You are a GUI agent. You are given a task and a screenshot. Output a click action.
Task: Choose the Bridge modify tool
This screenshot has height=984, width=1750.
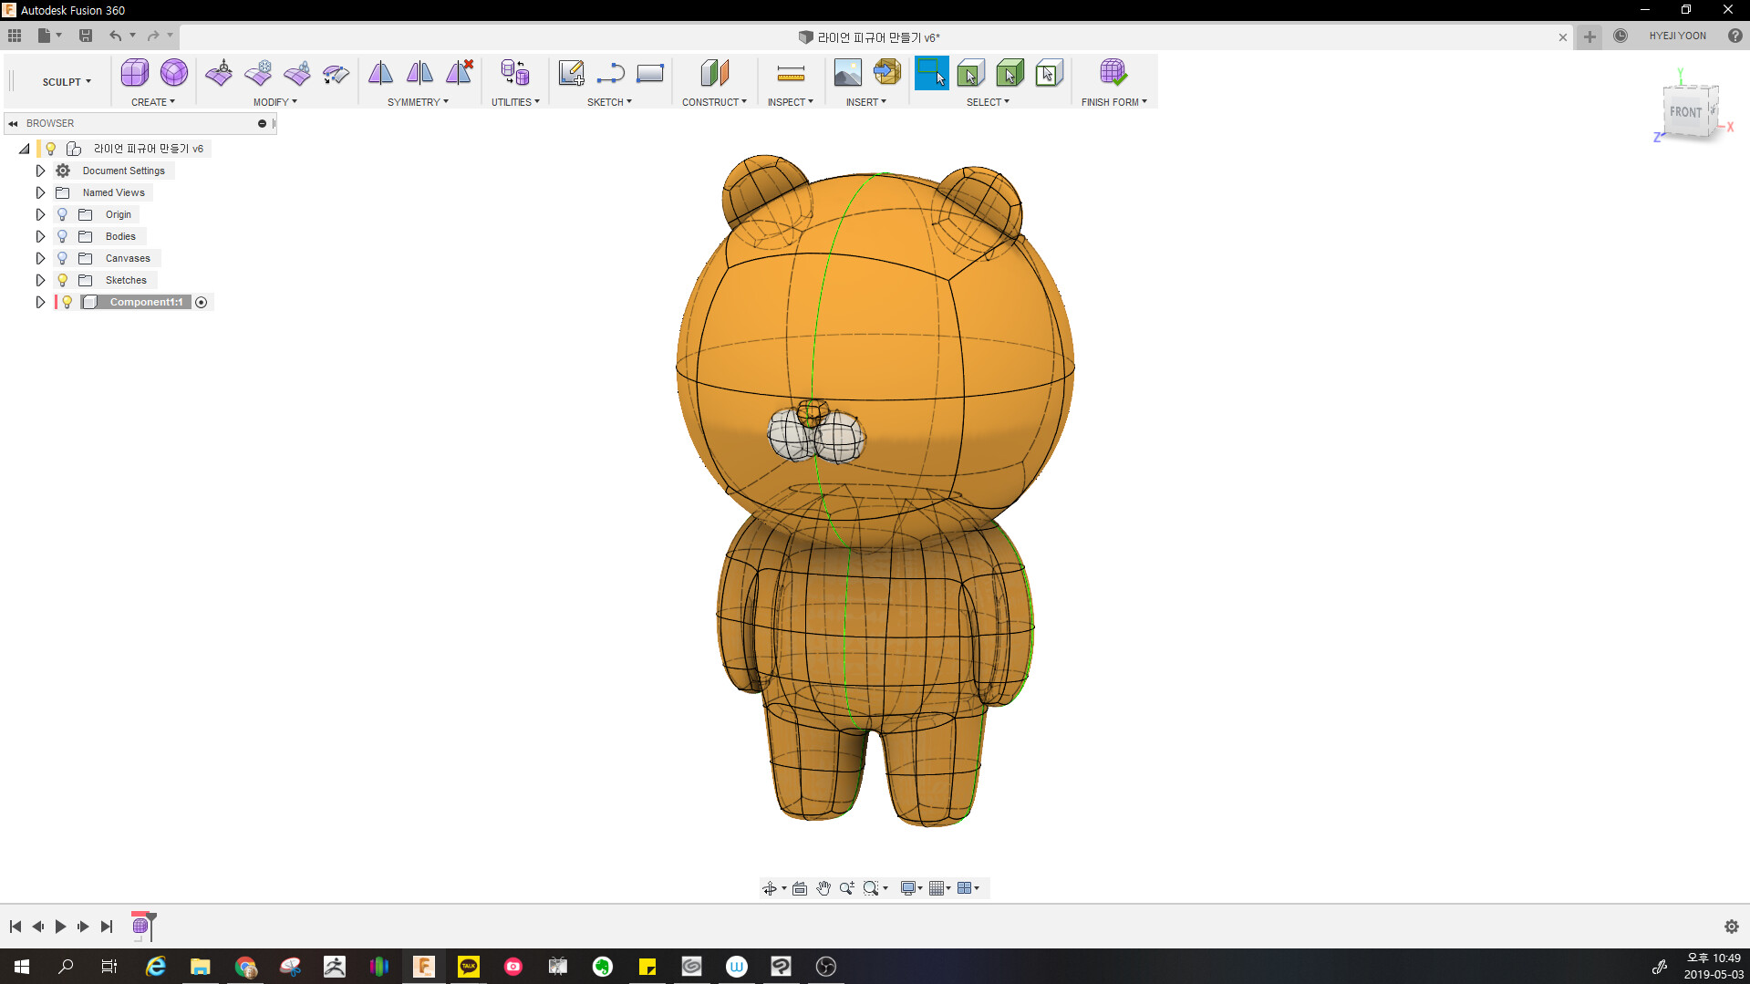337,73
